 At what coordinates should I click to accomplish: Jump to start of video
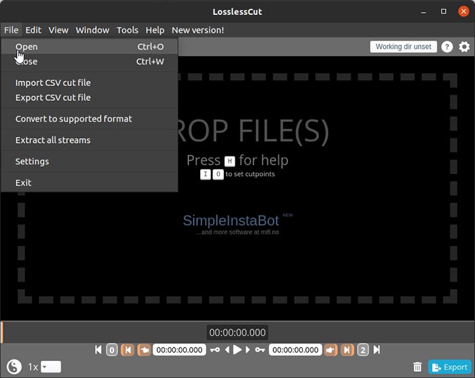(x=98, y=350)
